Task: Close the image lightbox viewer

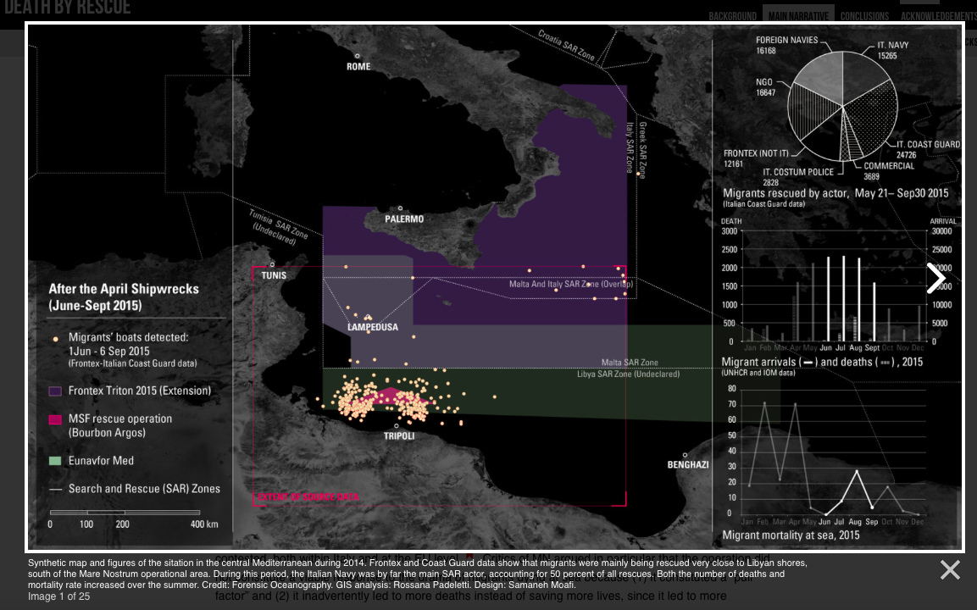Action: coord(950,570)
